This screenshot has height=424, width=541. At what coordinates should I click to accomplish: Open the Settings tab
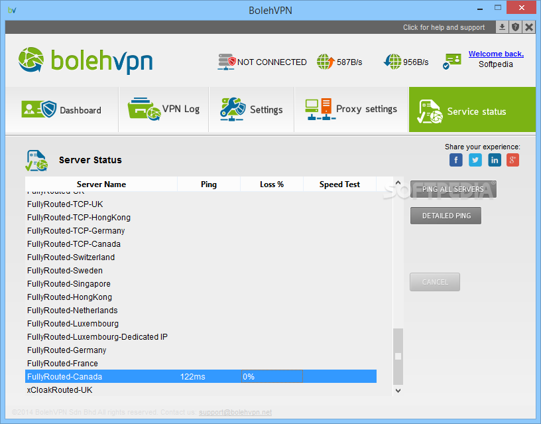[251, 109]
